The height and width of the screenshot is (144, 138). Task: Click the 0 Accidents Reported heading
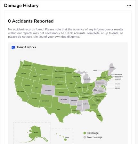point(31,21)
